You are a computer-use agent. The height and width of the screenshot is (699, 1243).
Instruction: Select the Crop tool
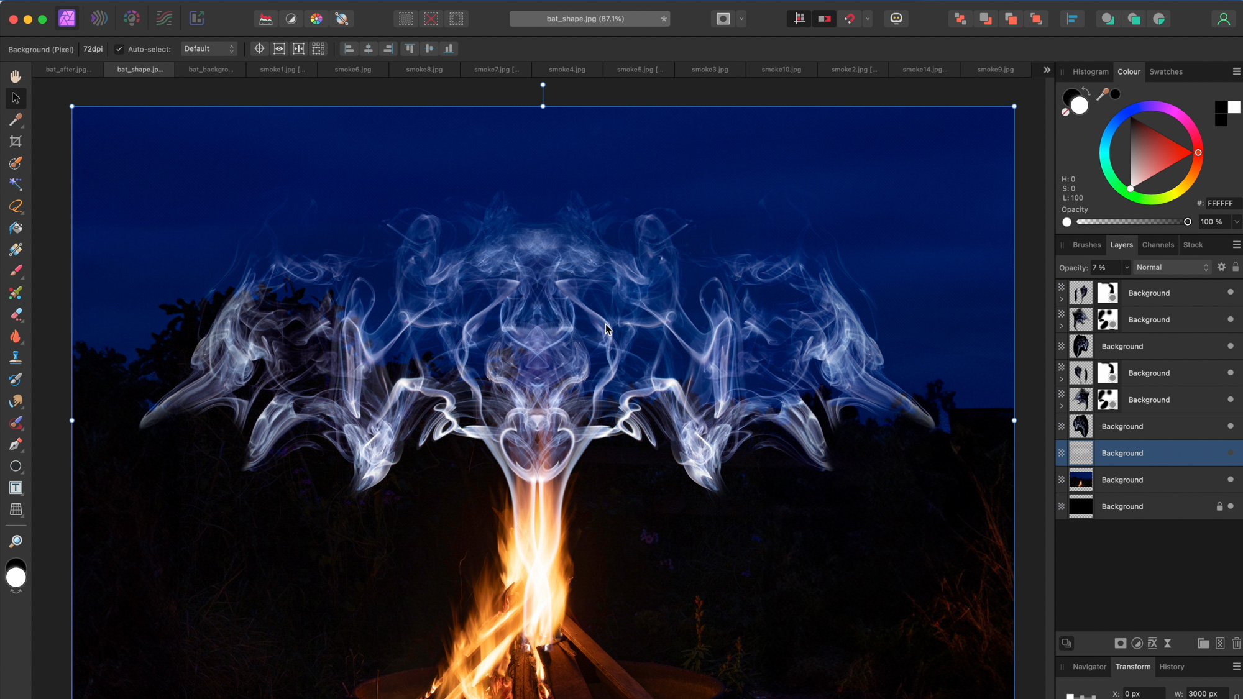pyautogui.click(x=16, y=142)
